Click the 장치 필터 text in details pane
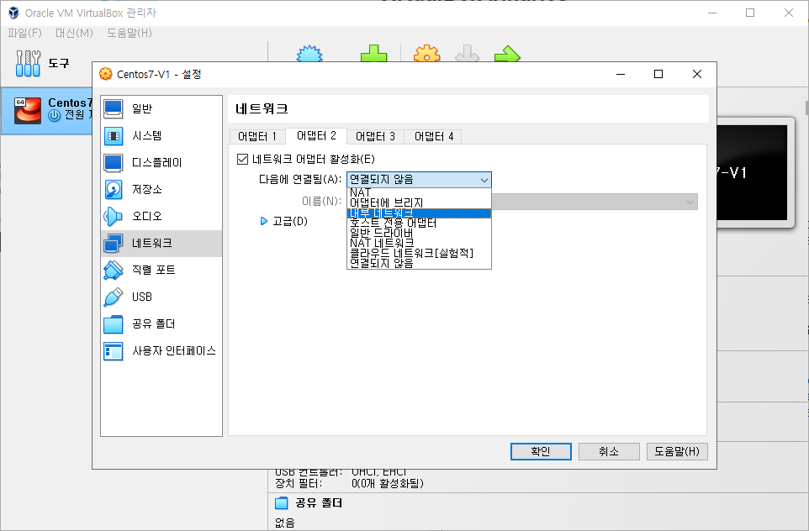 (299, 484)
